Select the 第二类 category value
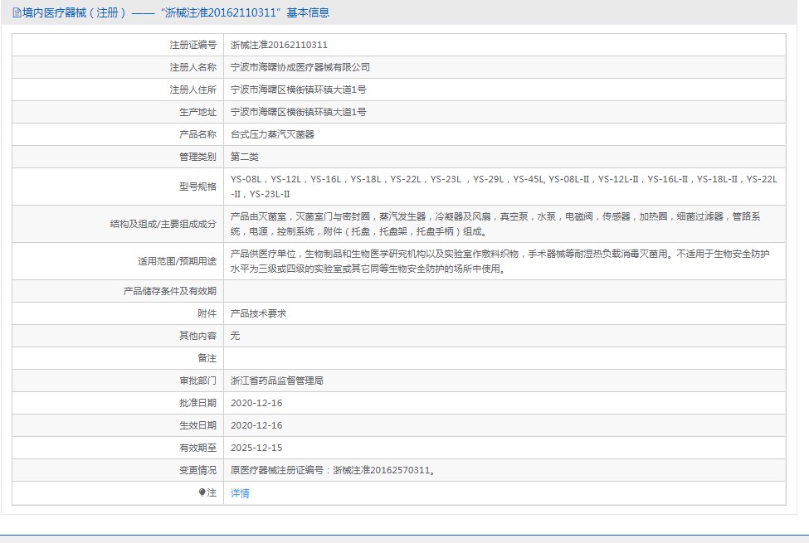This screenshot has width=809, height=543. (245, 157)
